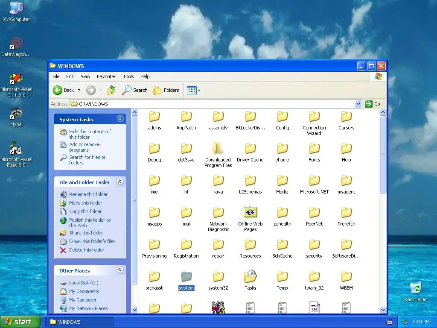The image size is (437, 328).
Task: Select the Registration folder
Action: click(186, 249)
